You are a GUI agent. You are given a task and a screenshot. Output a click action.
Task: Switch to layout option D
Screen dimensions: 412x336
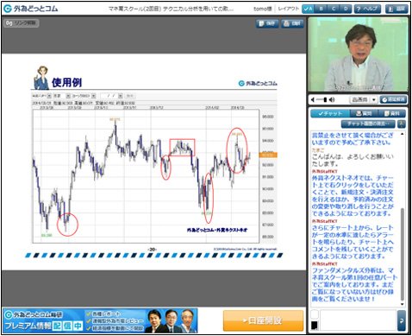(346, 10)
